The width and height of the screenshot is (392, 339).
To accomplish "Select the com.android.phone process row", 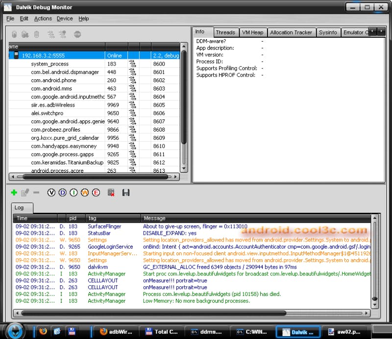I will [54, 80].
